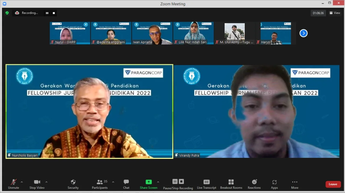Image resolution: width=345 pixels, height=193 pixels.
Task: Click the red Leave button
Action: [333, 184]
